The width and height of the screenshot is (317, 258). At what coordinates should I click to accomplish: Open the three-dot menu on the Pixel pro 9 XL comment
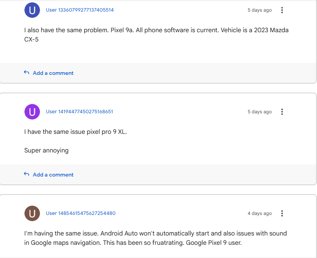click(282, 112)
